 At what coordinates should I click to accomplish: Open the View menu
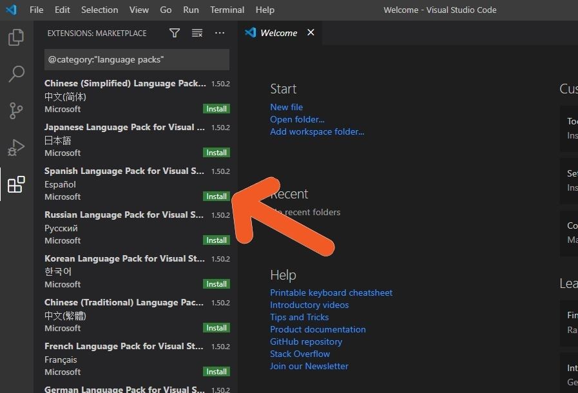pos(139,10)
